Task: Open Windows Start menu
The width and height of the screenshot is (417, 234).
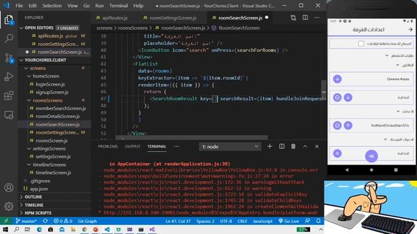Action: 5,229
